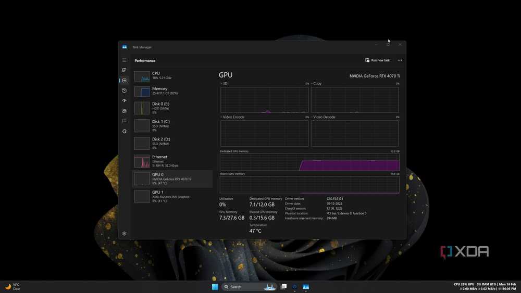The image size is (521, 293).
Task: Click the driver date '30-12-2025'
Action: (x=334, y=203)
